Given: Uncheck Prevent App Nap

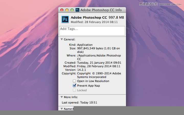Looking at the screenshot, I should pyautogui.click(x=74, y=86).
